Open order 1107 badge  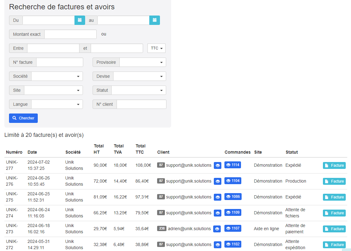pyautogui.click(x=233, y=229)
